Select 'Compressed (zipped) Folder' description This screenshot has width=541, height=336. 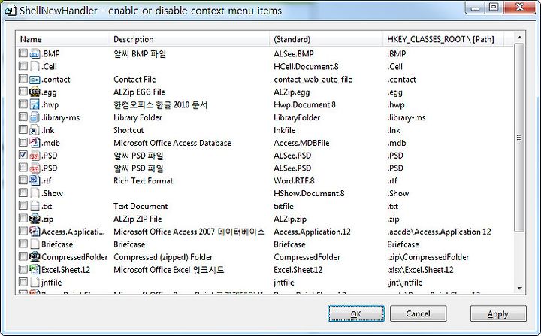(x=163, y=257)
